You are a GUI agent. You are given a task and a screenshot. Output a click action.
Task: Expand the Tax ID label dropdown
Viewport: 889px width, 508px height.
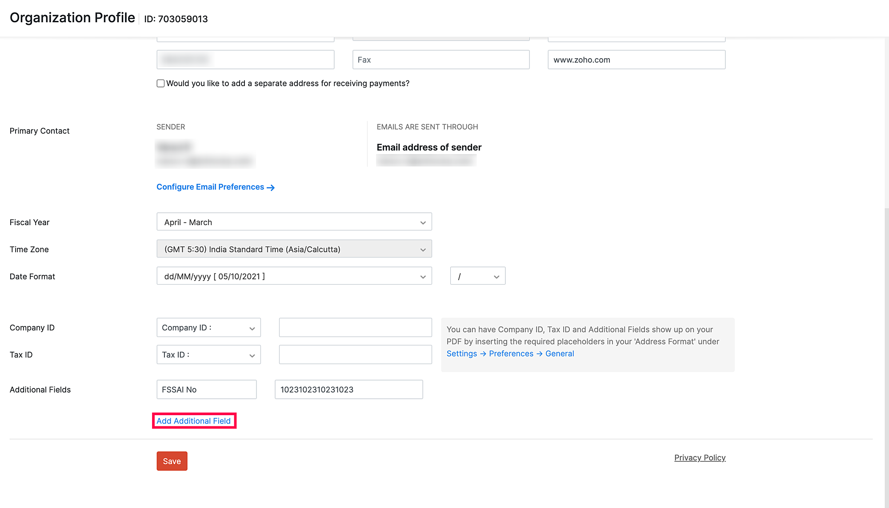click(208, 355)
